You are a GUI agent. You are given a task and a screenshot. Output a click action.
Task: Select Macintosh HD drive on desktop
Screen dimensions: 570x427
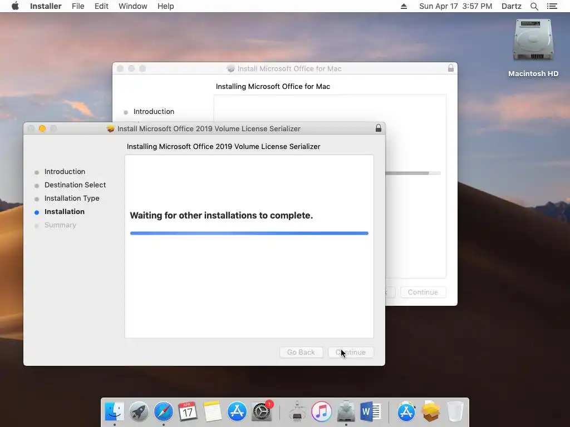(x=533, y=48)
